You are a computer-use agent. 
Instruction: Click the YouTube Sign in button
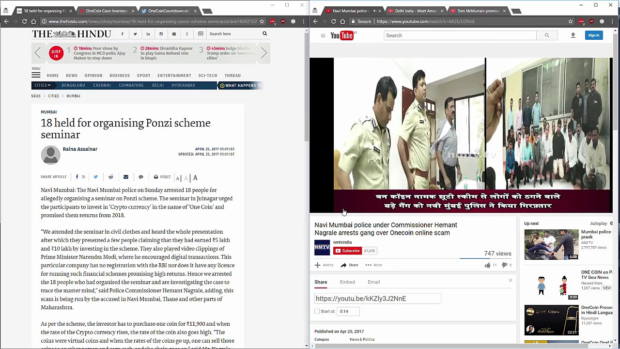click(x=594, y=35)
